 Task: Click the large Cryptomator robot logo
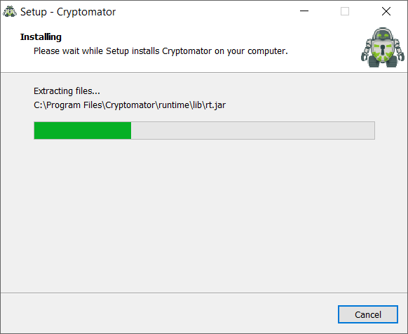pyautogui.click(x=382, y=47)
